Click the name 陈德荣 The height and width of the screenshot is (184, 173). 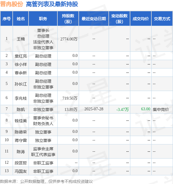click(x=21, y=132)
